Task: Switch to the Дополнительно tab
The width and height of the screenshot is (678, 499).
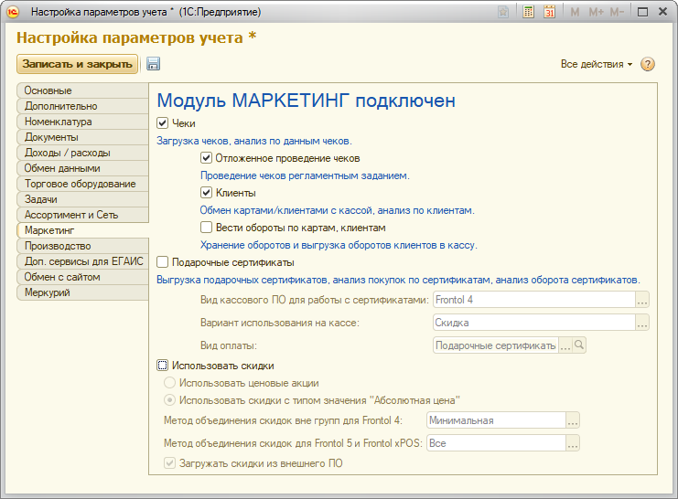Action: (x=82, y=106)
